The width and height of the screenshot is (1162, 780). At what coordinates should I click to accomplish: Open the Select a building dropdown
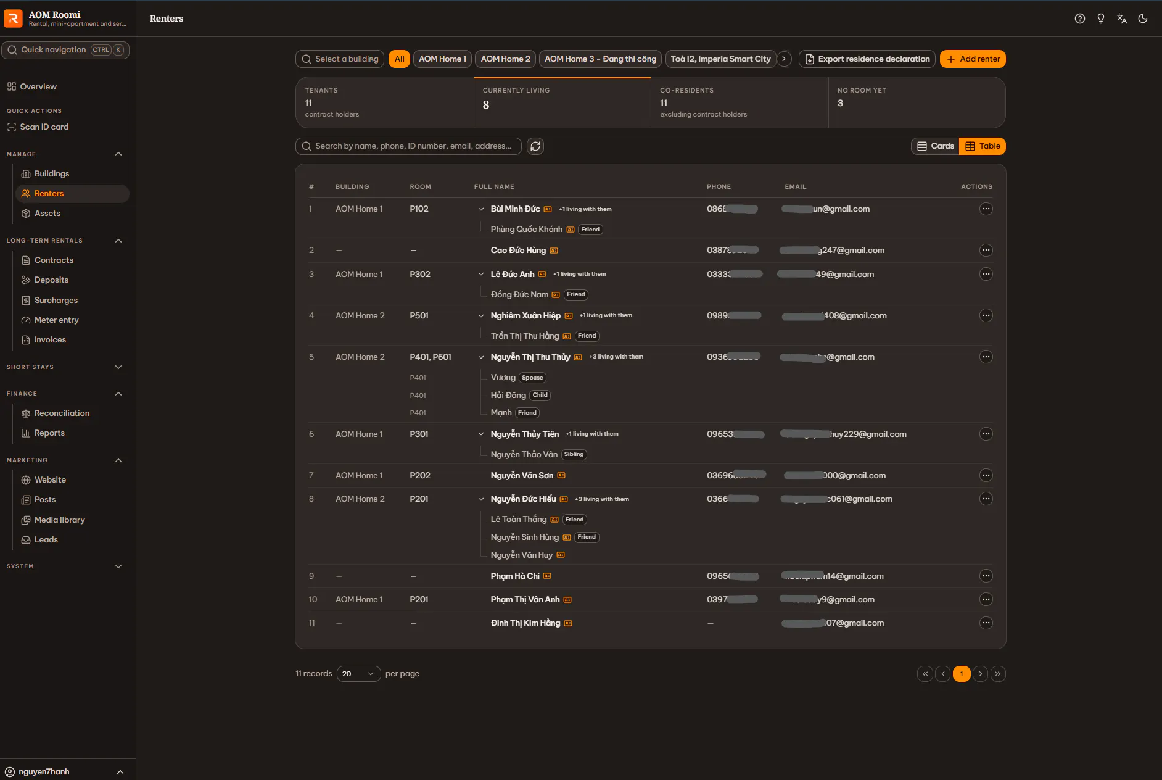[340, 59]
